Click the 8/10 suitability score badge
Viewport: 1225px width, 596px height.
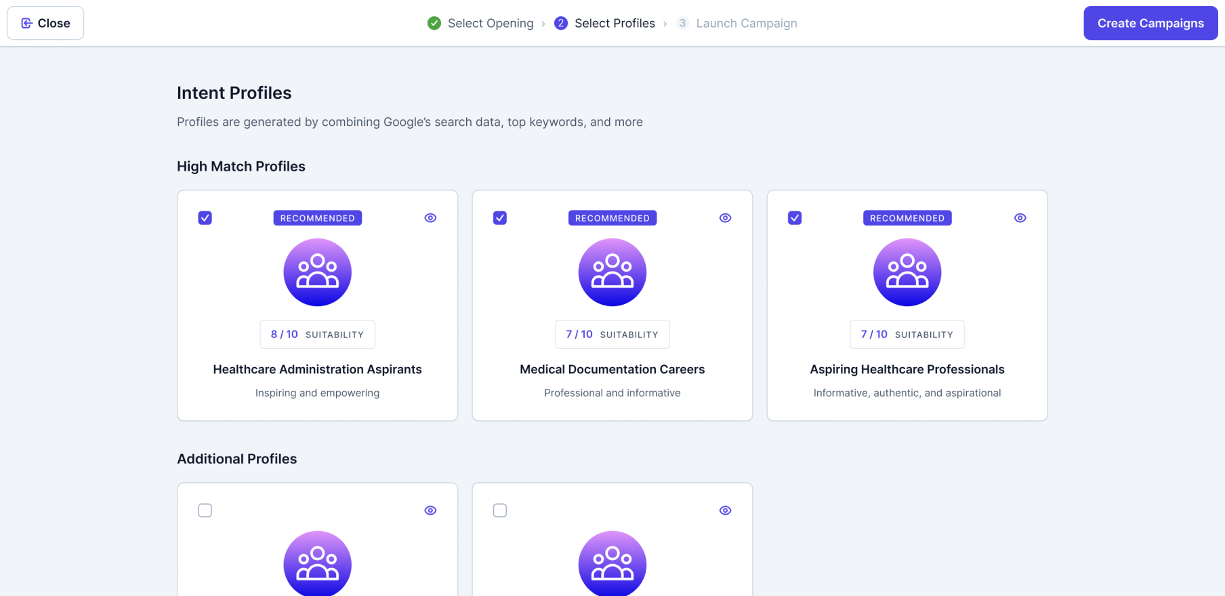pos(317,335)
